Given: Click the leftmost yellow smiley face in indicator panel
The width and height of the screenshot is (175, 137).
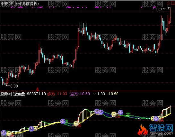Looking at the screenshot, I should [9, 133].
